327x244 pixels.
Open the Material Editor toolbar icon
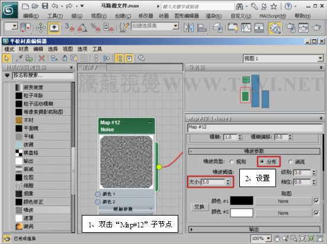(275, 28)
